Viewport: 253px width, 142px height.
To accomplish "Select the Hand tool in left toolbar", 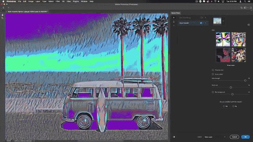I will coord(2,15).
